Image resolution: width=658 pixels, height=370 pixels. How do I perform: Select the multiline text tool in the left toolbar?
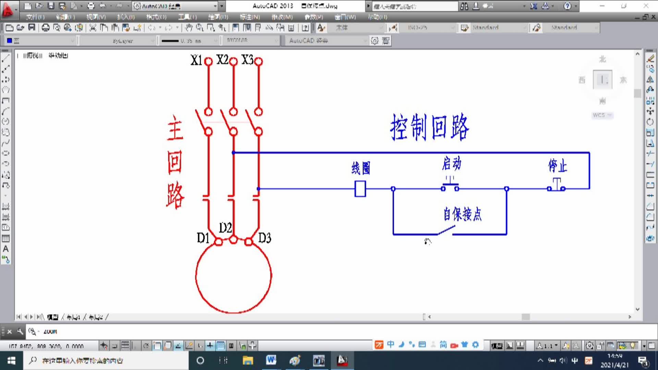click(5, 249)
